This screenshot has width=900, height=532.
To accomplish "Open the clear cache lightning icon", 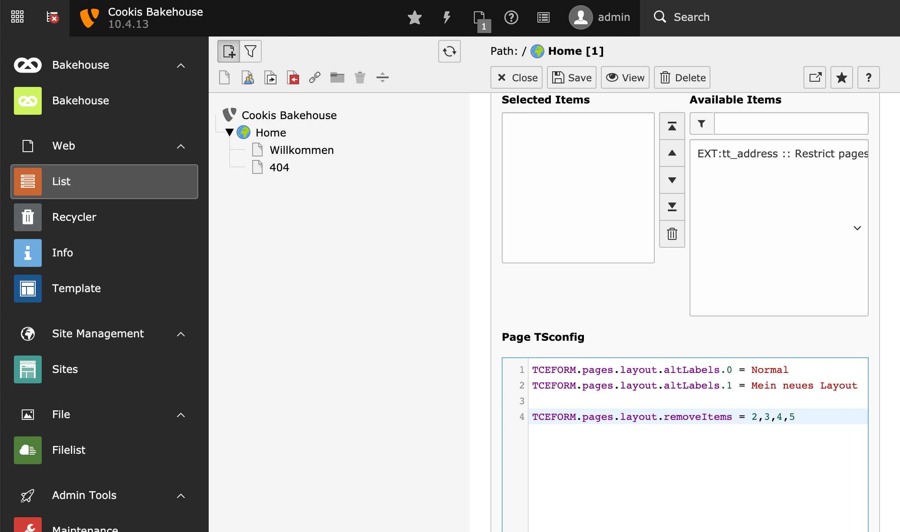I will point(447,17).
